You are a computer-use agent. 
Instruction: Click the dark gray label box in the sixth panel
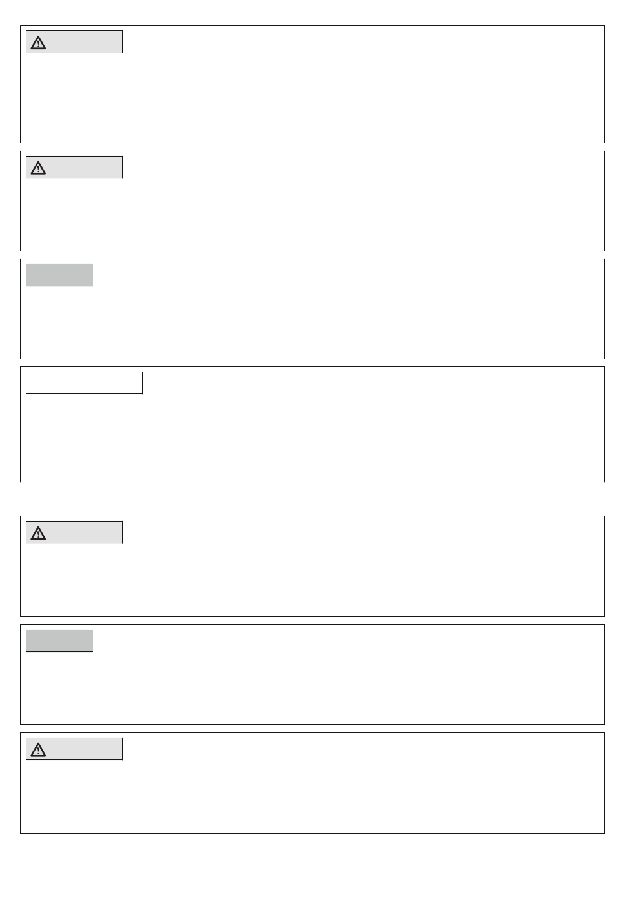(59, 641)
